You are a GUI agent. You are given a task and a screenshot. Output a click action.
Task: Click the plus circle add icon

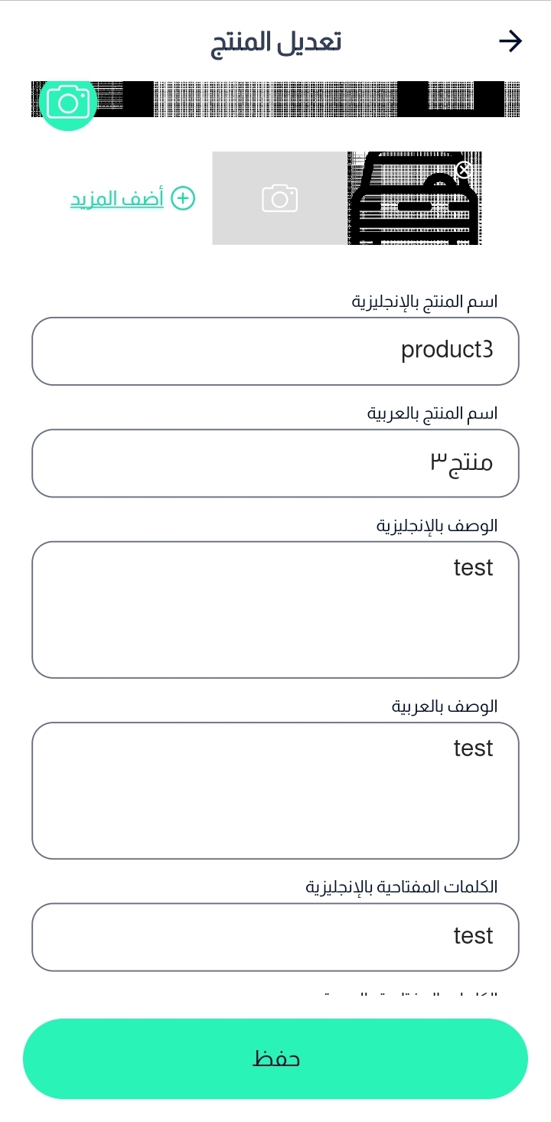[183, 198]
